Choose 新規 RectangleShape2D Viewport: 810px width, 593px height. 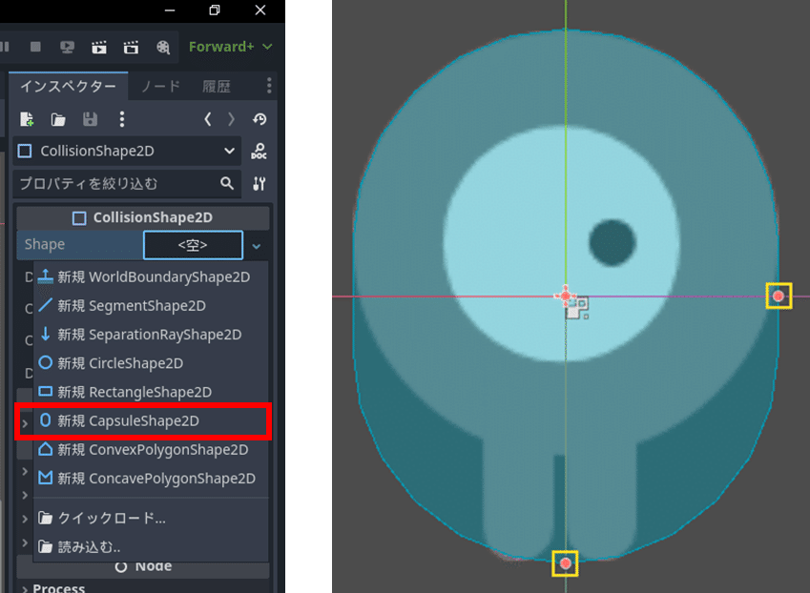coord(151,392)
